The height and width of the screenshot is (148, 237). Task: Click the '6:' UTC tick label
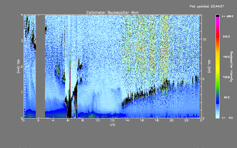pos(68,120)
